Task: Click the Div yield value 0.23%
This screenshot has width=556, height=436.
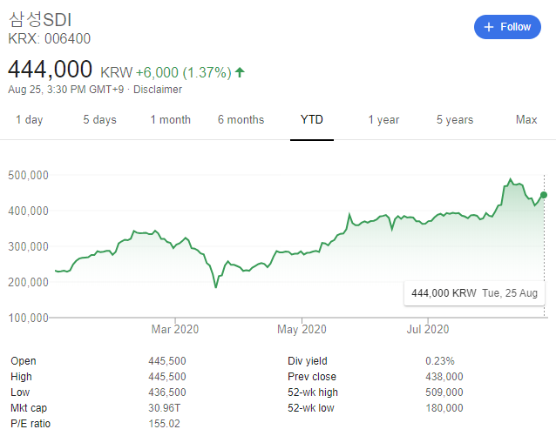Action: (x=440, y=361)
